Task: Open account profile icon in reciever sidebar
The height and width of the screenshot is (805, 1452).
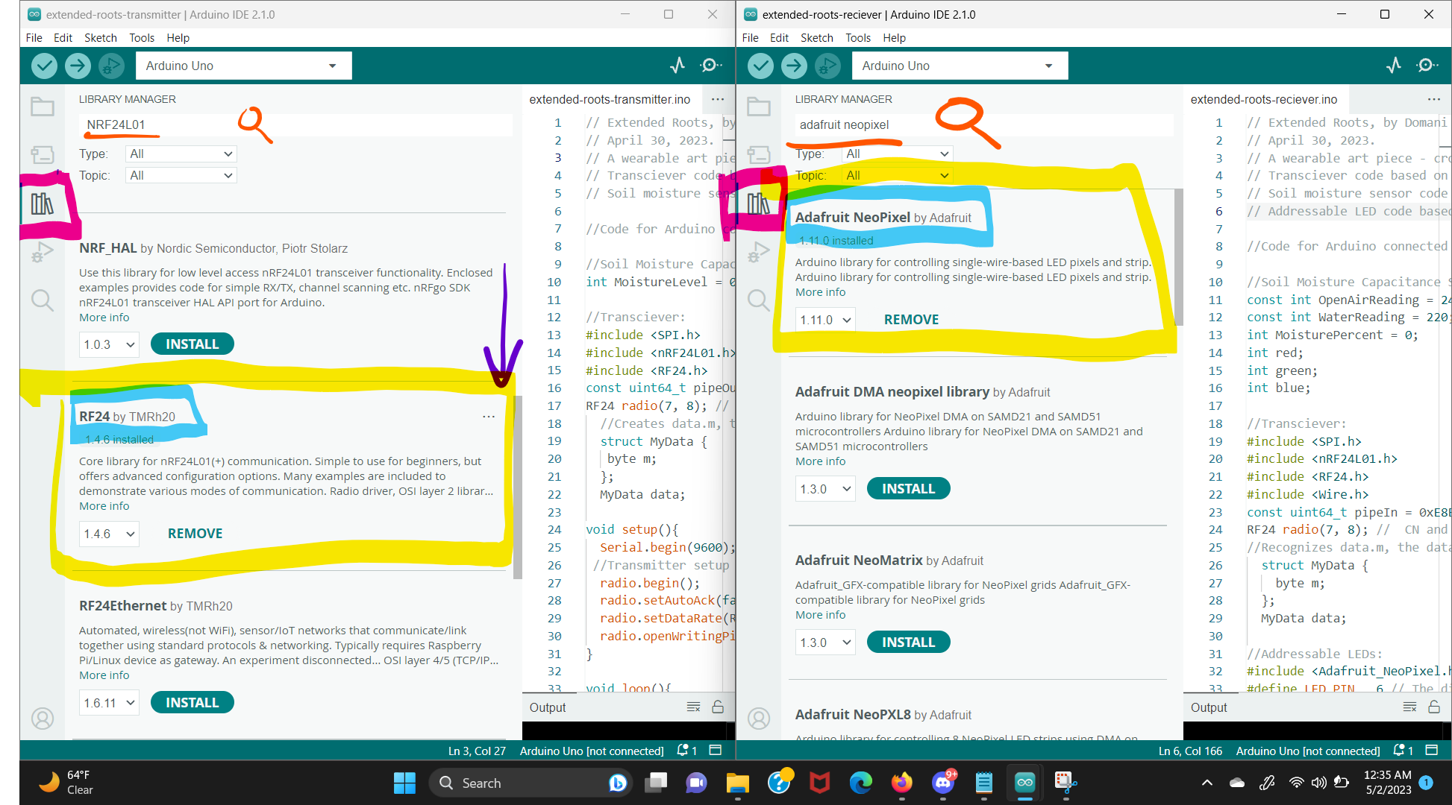Action: (x=759, y=719)
